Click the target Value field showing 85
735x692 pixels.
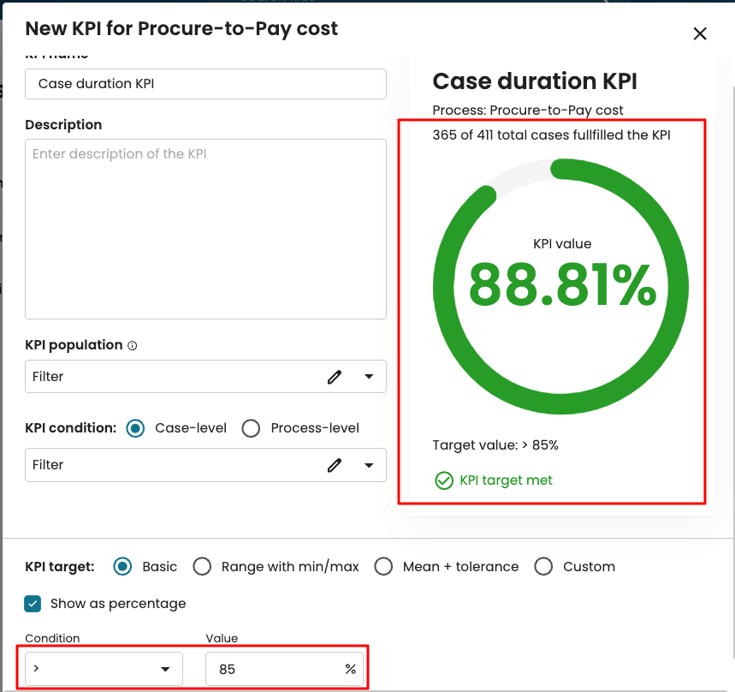(274, 669)
